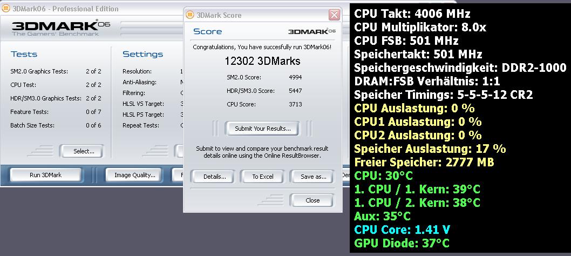The width and height of the screenshot is (571, 256).
Task: Open the Details... view of the score
Action: (x=214, y=177)
